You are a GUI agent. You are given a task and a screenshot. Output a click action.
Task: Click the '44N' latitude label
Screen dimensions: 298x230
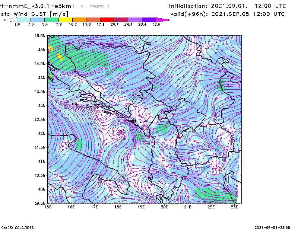tap(42, 77)
